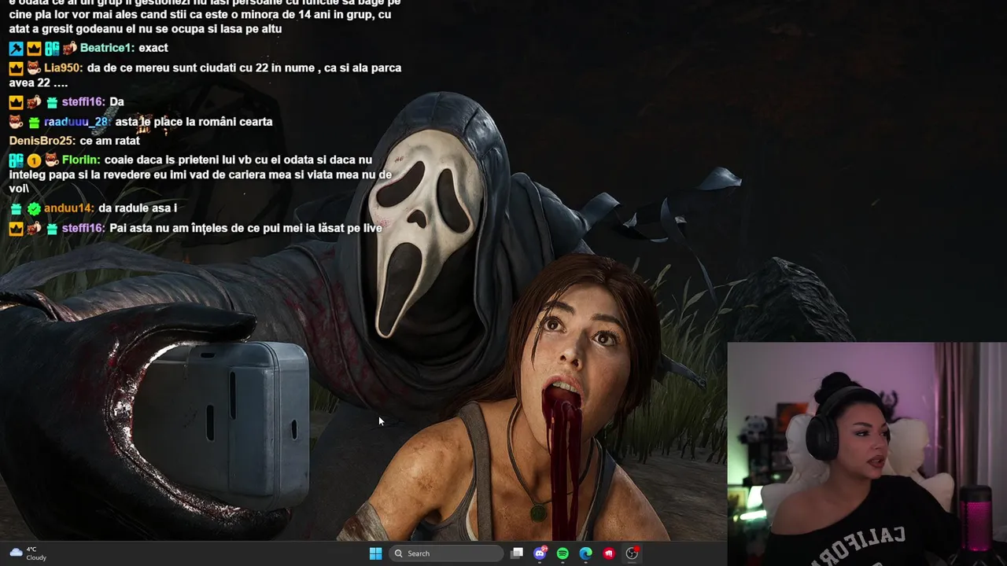Click the gift badge on steffi16's "Da" message
Screen dimensions: 1007x566
[x=52, y=102]
